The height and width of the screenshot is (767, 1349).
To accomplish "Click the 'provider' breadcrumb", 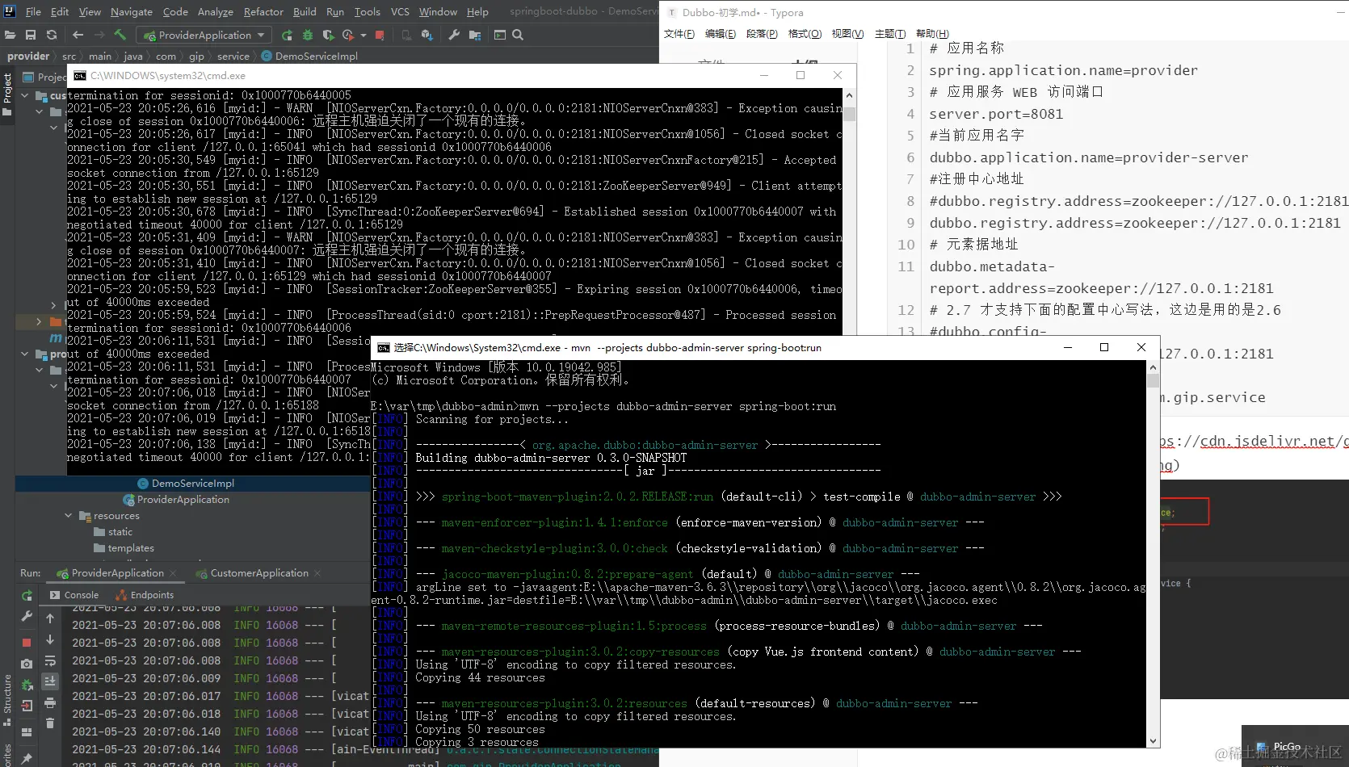I will [28, 57].
